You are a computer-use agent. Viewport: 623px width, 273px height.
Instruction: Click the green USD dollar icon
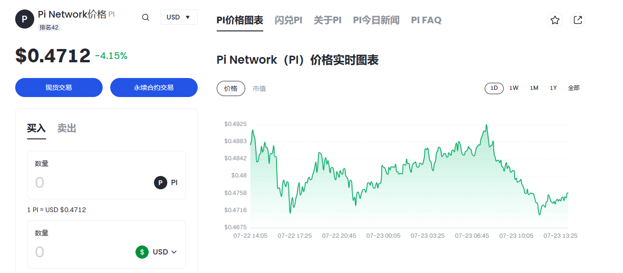(x=142, y=252)
